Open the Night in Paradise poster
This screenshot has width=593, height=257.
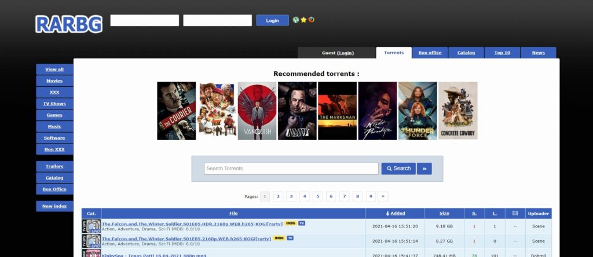378,111
